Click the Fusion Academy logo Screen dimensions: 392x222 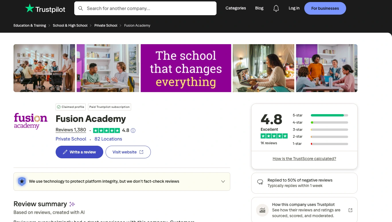coord(31,121)
